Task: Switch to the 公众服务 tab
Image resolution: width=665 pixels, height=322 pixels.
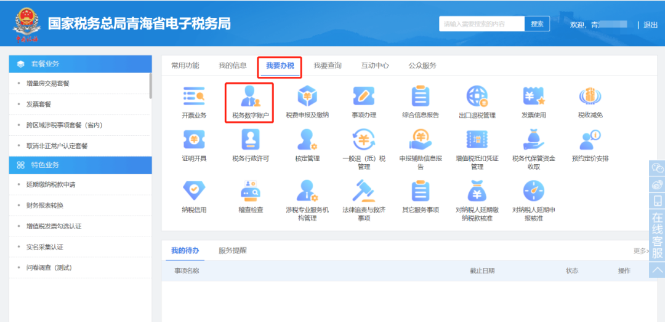Action: [x=422, y=66]
